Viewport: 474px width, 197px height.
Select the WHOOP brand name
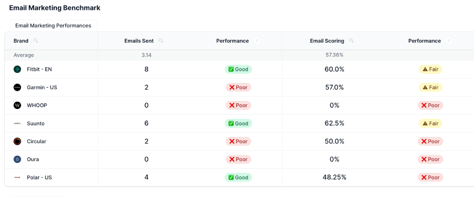37,105
